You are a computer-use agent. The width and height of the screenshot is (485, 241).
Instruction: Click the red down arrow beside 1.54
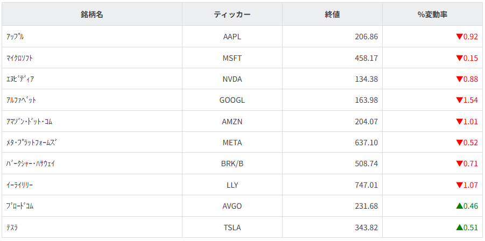(459, 101)
